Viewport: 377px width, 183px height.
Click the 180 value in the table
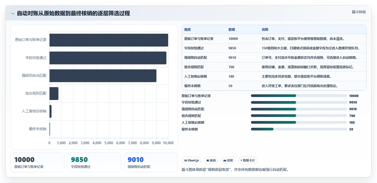pos(231,77)
